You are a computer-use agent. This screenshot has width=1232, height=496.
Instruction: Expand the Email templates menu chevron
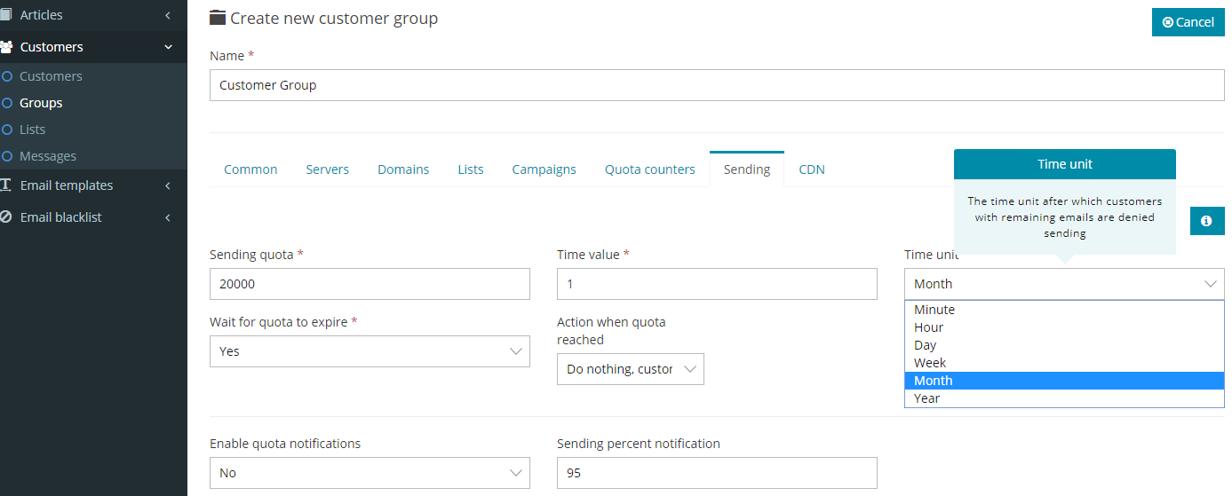tap(168, 185)
